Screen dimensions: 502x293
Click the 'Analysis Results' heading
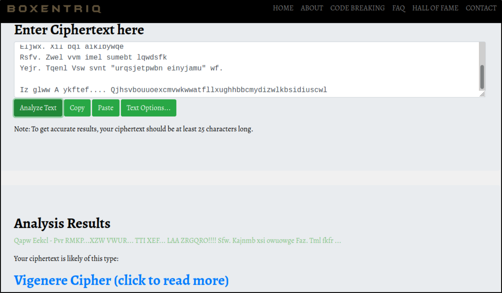(62, 224)
